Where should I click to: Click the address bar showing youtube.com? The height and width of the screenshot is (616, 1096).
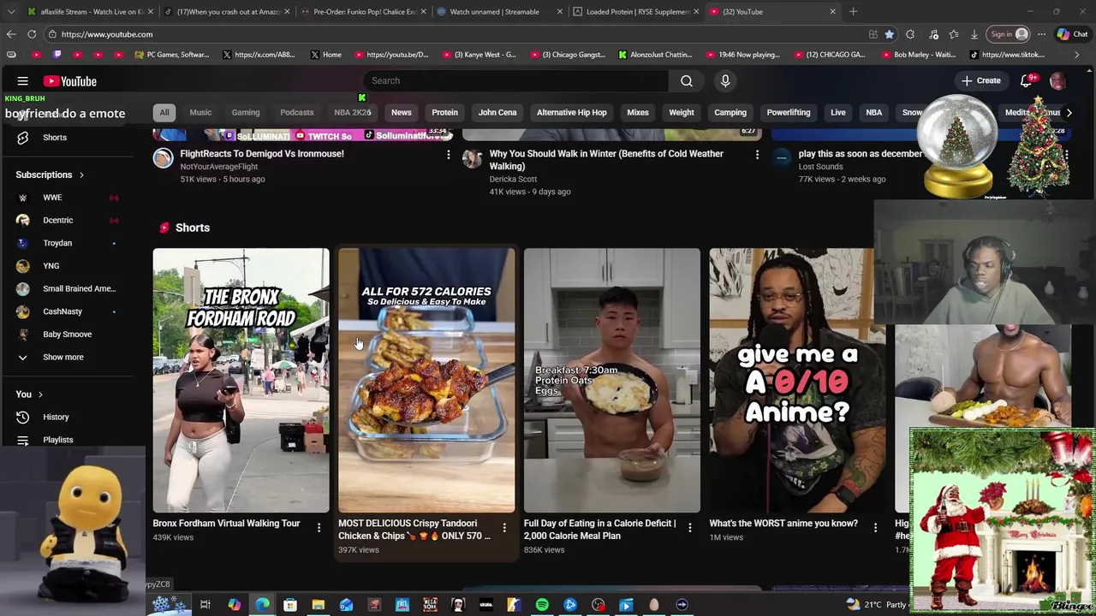tap(454, 34)
